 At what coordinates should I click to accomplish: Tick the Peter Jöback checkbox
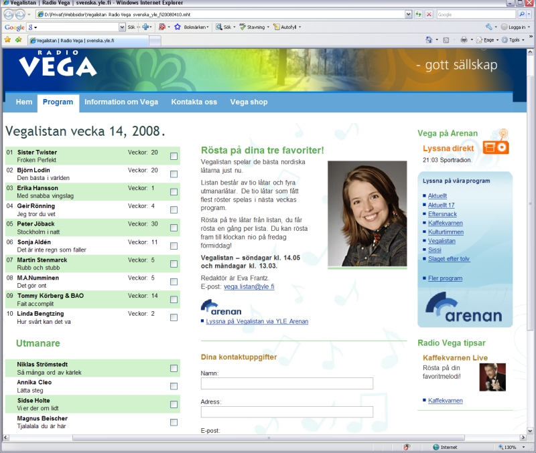[174, 228]
